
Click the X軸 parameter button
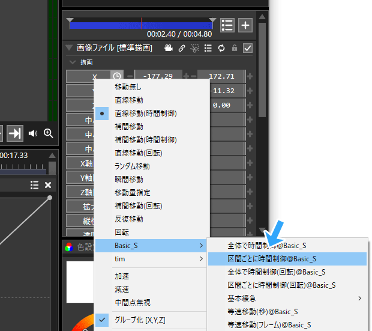[x=80, y=163]
